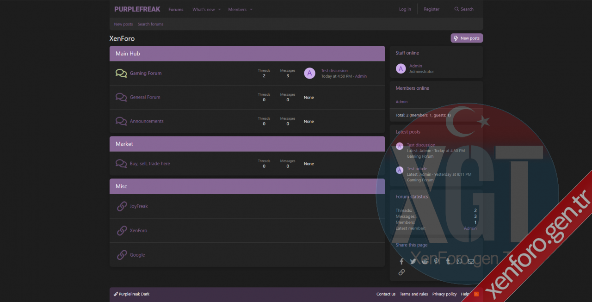Click the chain-link icon next to XenForo

pos(122,230)
